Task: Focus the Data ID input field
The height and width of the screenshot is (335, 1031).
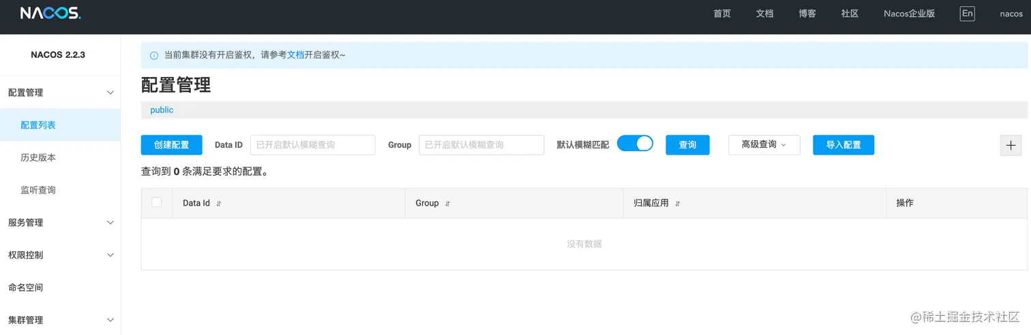Action: pos(313,145)
